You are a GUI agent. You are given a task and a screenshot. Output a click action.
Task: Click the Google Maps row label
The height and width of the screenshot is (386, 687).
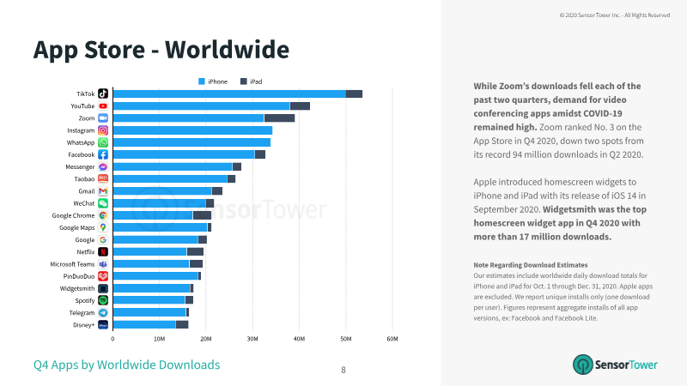(77, 227)
